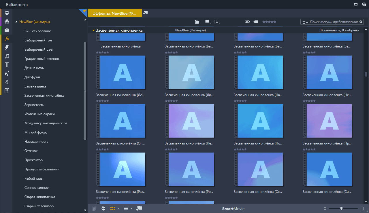Open the film reel library media icon
The height and width of the screenshot is (213, 369).
pyautogui.click(x=7, y=22)
